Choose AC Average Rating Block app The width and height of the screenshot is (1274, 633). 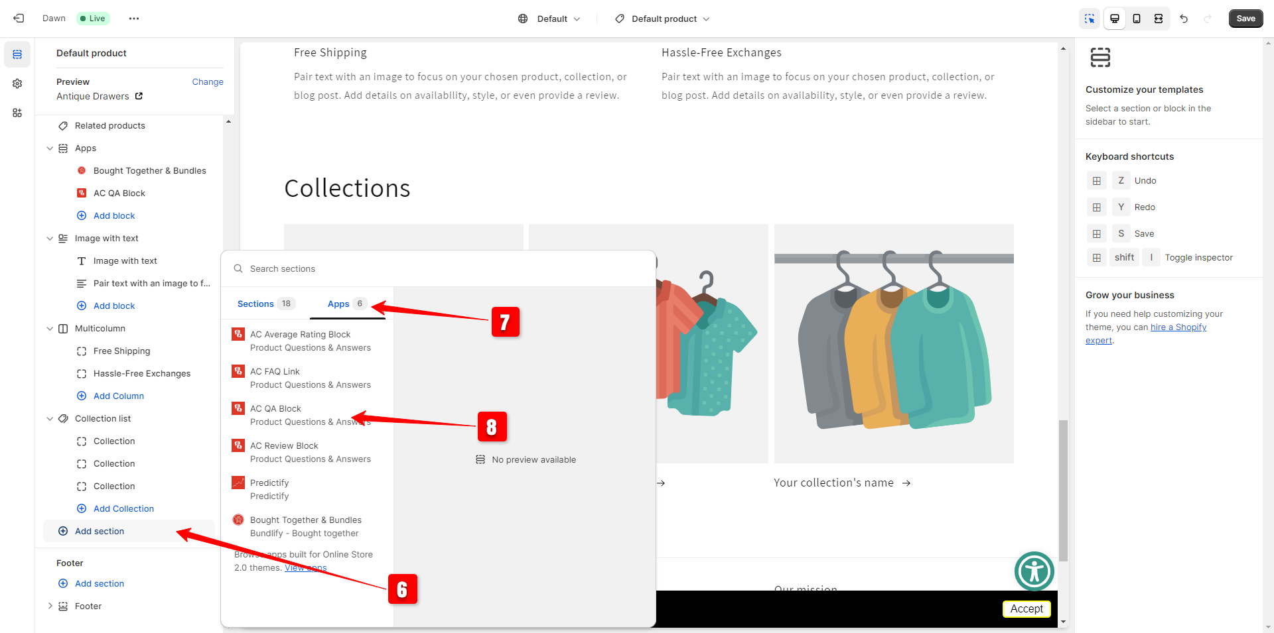pos(307,341)
